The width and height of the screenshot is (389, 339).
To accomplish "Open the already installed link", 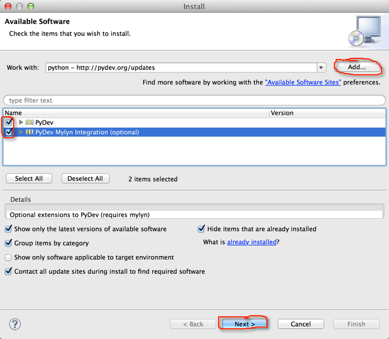I will click(252, 242).
